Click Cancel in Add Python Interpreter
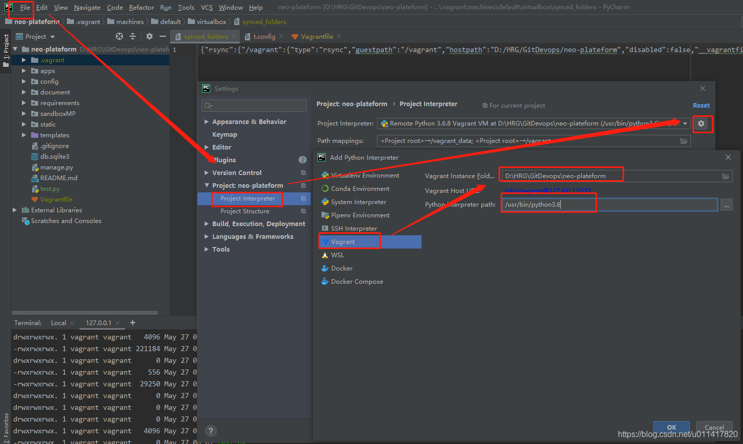 pyautogui.click(x=714, y=427)
